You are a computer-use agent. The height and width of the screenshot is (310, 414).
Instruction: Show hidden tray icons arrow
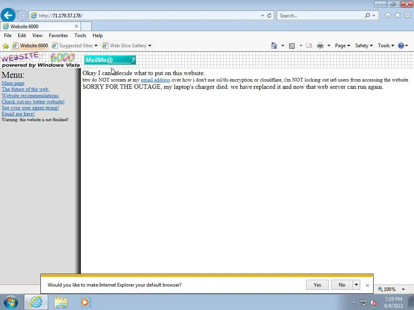point(353,303)
